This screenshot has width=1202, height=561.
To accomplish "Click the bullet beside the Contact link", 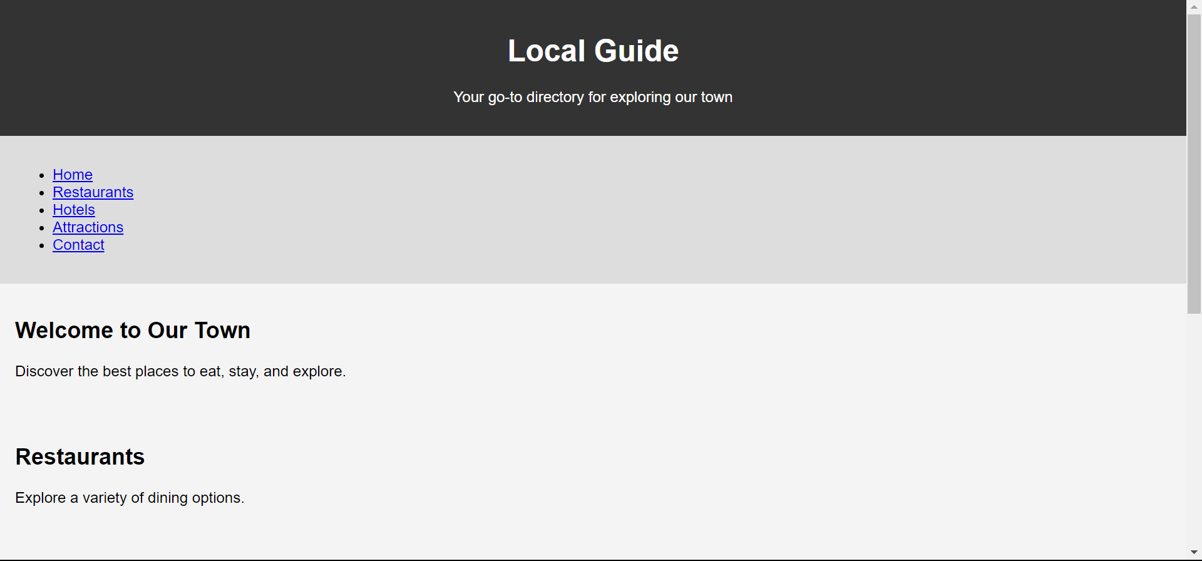I will point(41,245).
